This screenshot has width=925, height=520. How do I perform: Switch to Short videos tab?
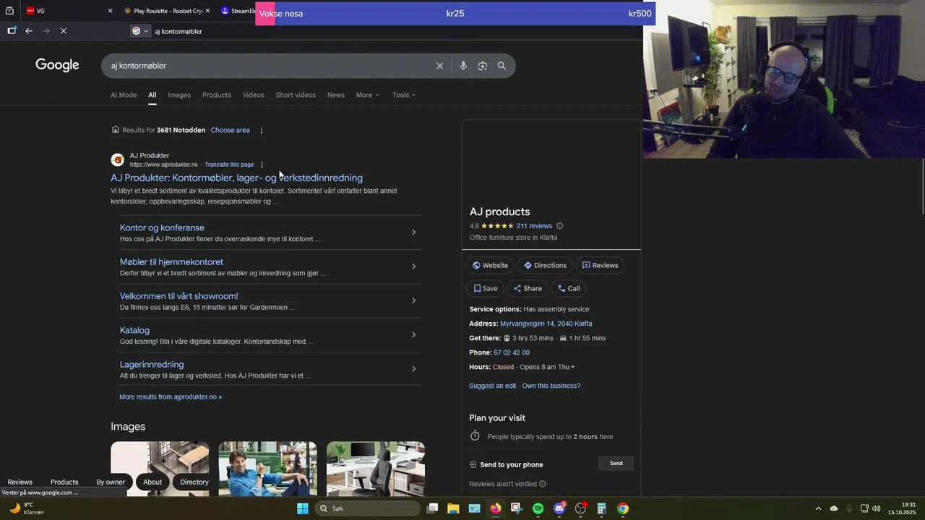click(x=296, y=95)
